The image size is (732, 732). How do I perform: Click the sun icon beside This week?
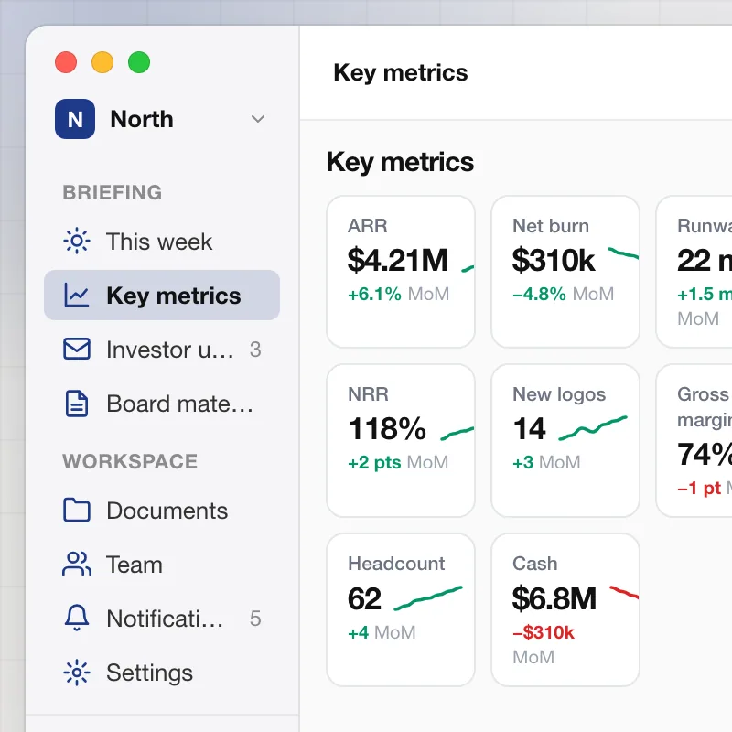click(x=77, y=242)
